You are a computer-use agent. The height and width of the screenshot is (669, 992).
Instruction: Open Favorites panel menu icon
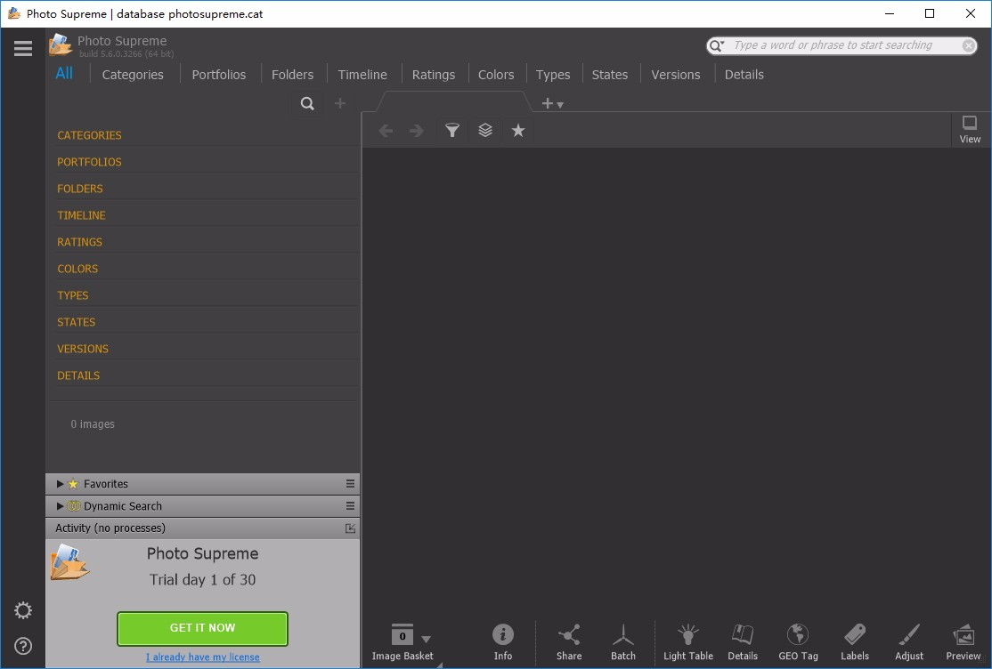pyautogui.click(x=350, y=484)
